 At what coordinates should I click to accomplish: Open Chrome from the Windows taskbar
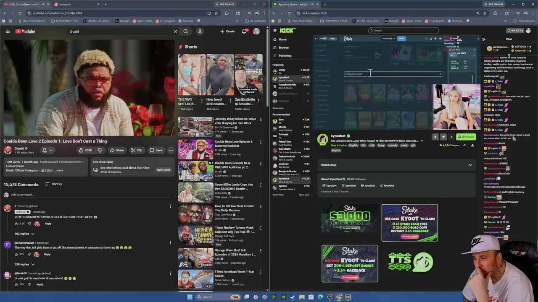point(339,297)
